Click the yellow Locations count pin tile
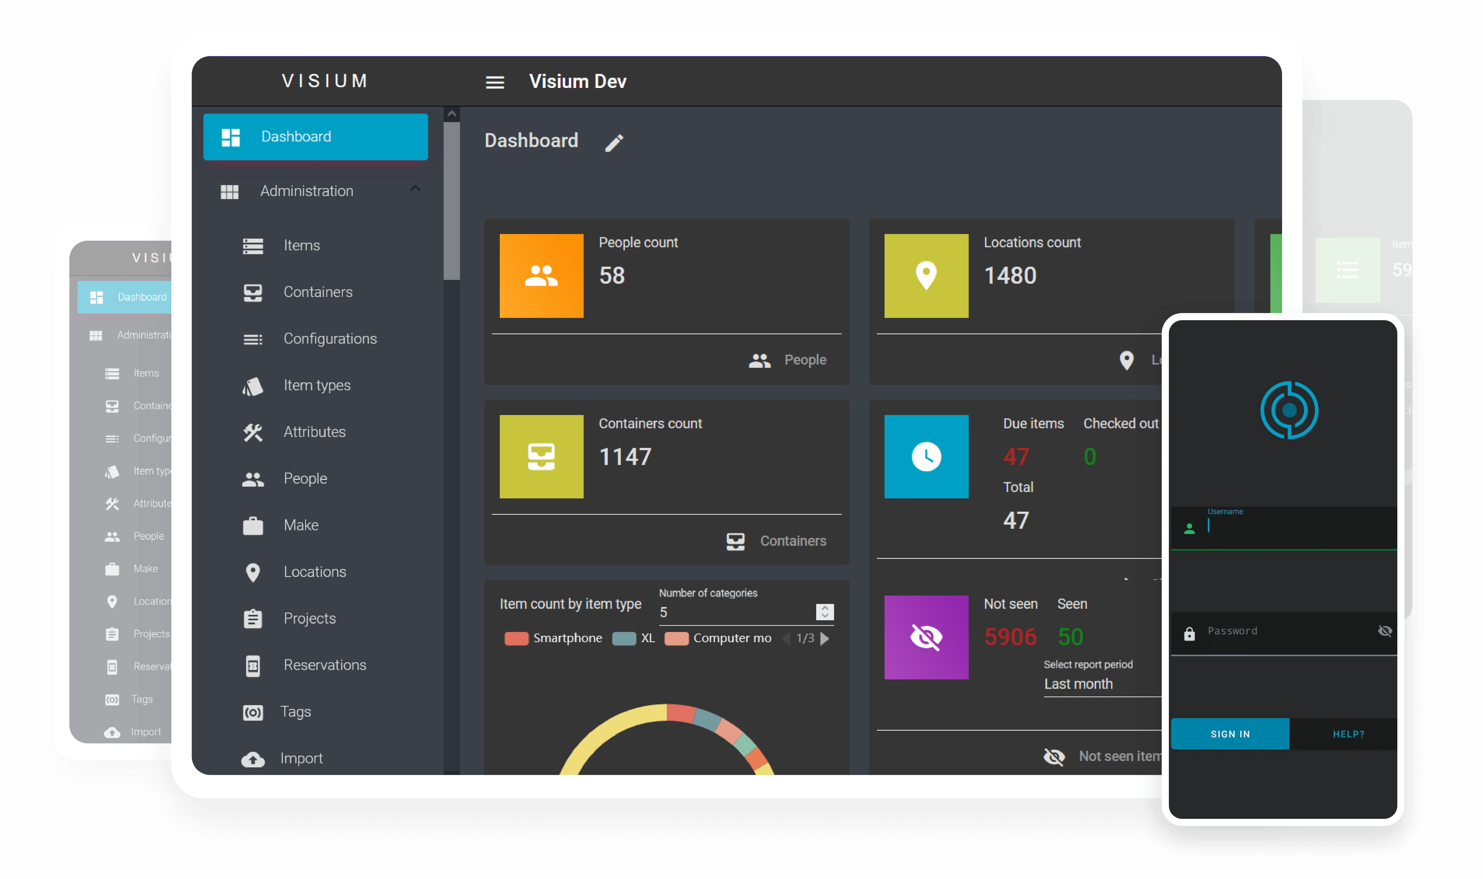The height and width of the screenshot is (879, 1483). point(926,276)
